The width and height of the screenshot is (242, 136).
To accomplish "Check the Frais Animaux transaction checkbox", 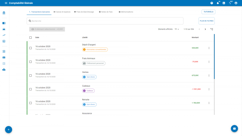I will 31,62.
